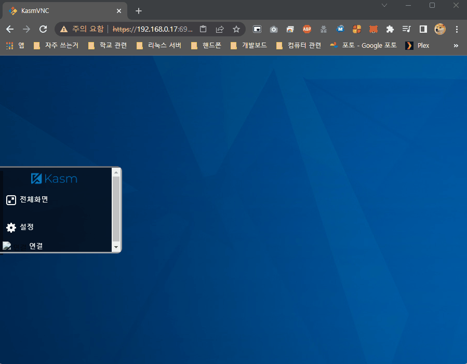Image resolution: width=467 pixels, height=364 pixels.
Task: Click the settings gear in Kasm panel
Action: 11,227
